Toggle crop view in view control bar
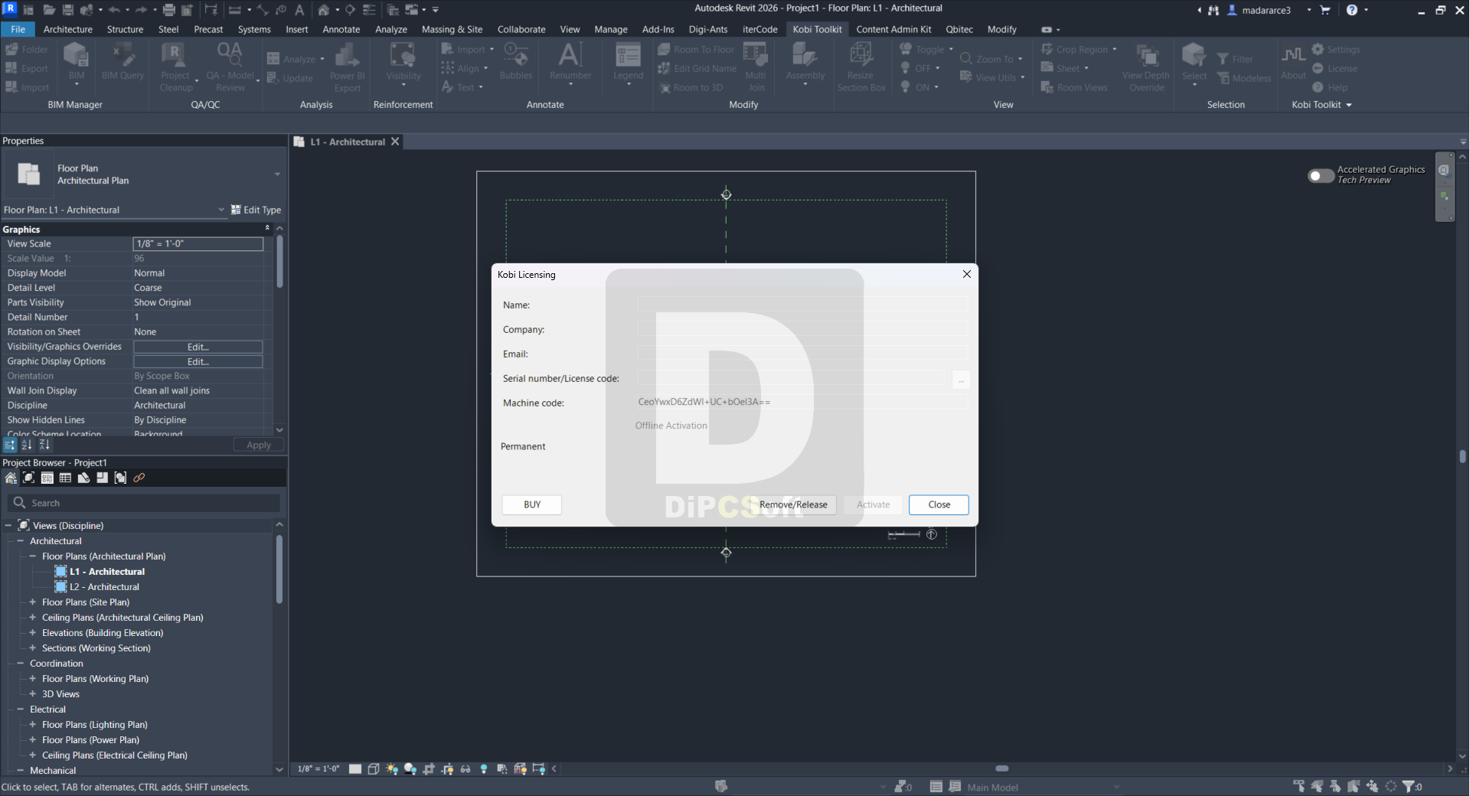Image resolution: width=1470 pixels, height=796 pixels. (x=429, y=768)
